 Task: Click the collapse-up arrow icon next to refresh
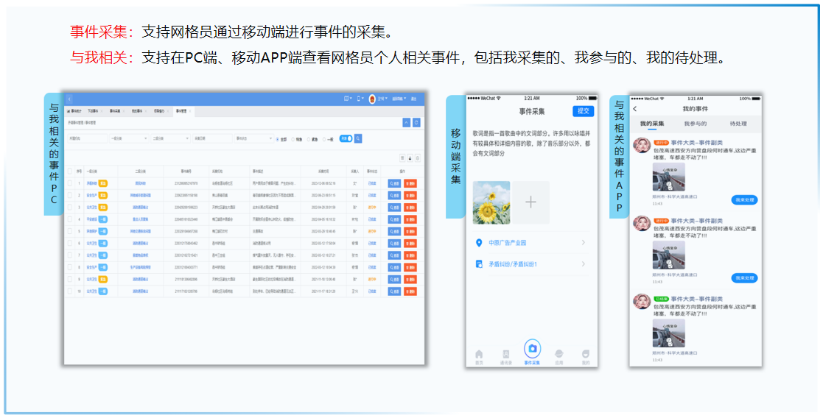click(406, 122)
